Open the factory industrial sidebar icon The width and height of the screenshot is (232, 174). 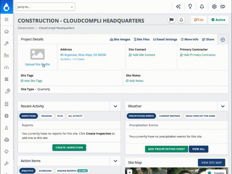click(x=7, y=55)
